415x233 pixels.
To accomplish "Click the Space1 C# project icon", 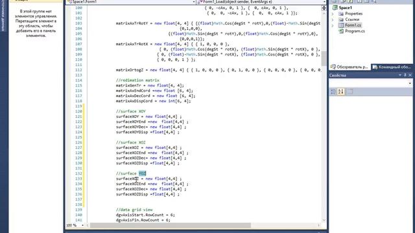I will click(335, 8).
